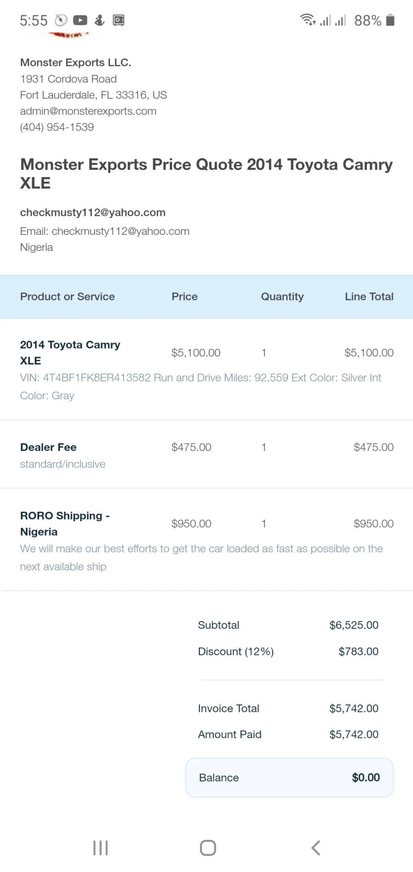Tap the clock showing 5:55

pos(33,21)
